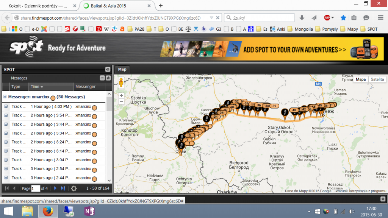Open the bookmarks list icon
Image resolution: width=388 pixels, height=218 pixels.
[354, 18]
